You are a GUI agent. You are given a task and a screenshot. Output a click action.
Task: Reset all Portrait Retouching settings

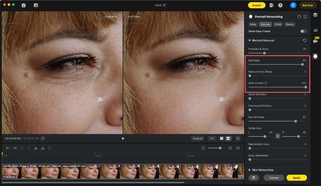click(x=299, y=17)
